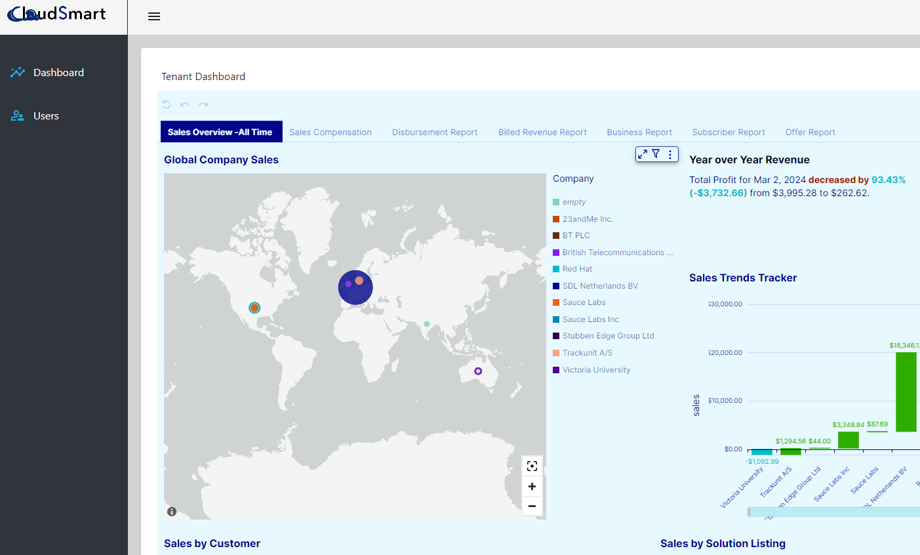Click the scrollbar below the Sales Trends chart

(833, 511)
